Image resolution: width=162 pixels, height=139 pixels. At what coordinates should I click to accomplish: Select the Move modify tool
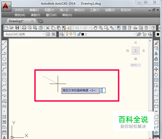click(x=156, y=69)
